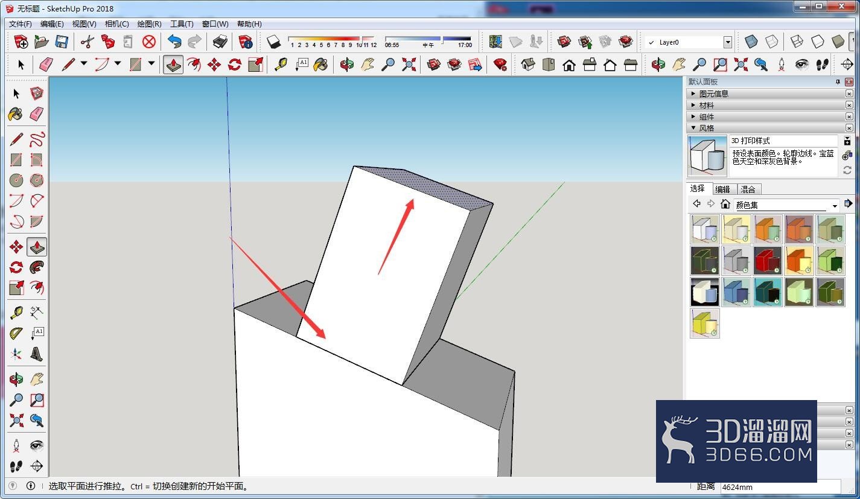The image size is (860, 499).
Task: Select the Dimension tool
Action: point(37,313)
